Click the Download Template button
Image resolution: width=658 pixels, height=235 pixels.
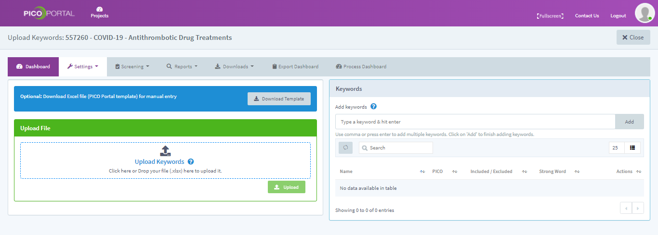click(279, 99)
